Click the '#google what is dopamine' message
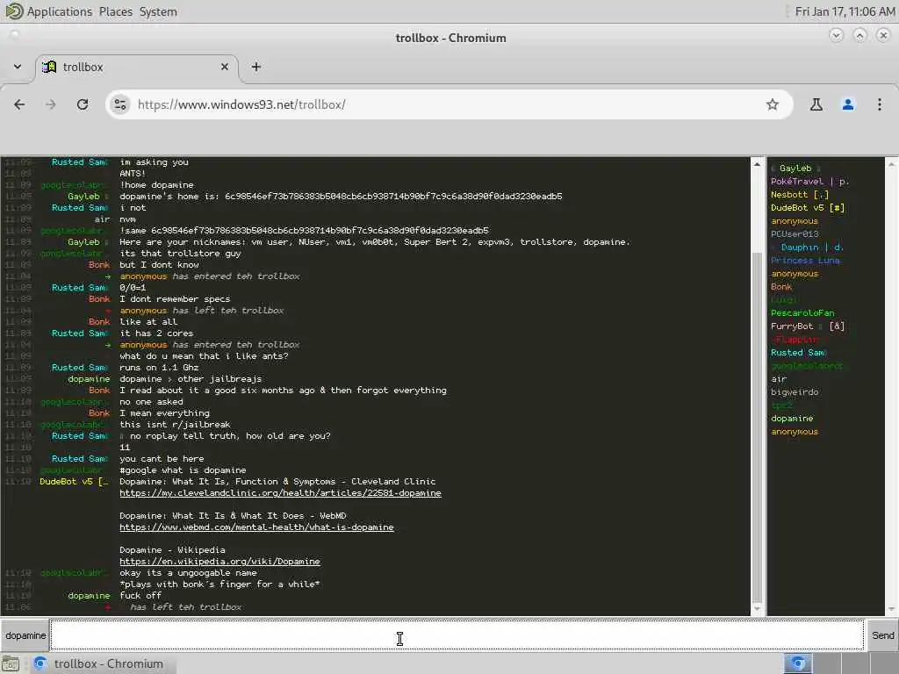 pos(183,470)
